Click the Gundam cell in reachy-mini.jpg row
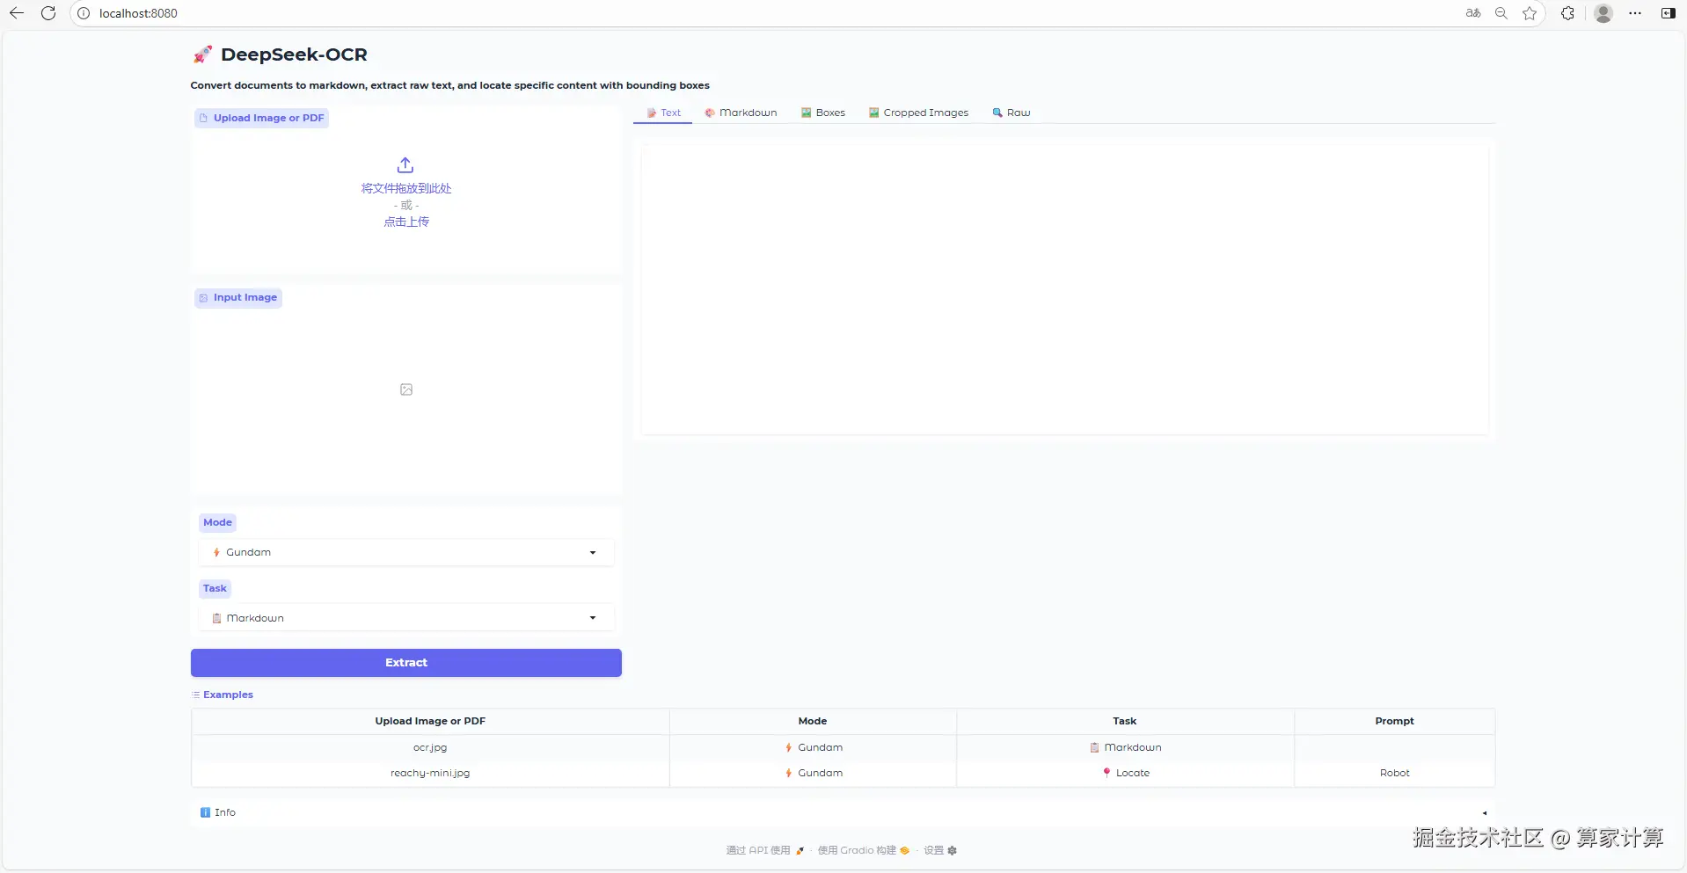Viewport: 1687px width, 873px height. tap(813, 773)
